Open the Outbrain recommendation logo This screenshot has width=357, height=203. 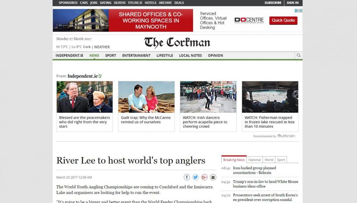pos(286,136)
